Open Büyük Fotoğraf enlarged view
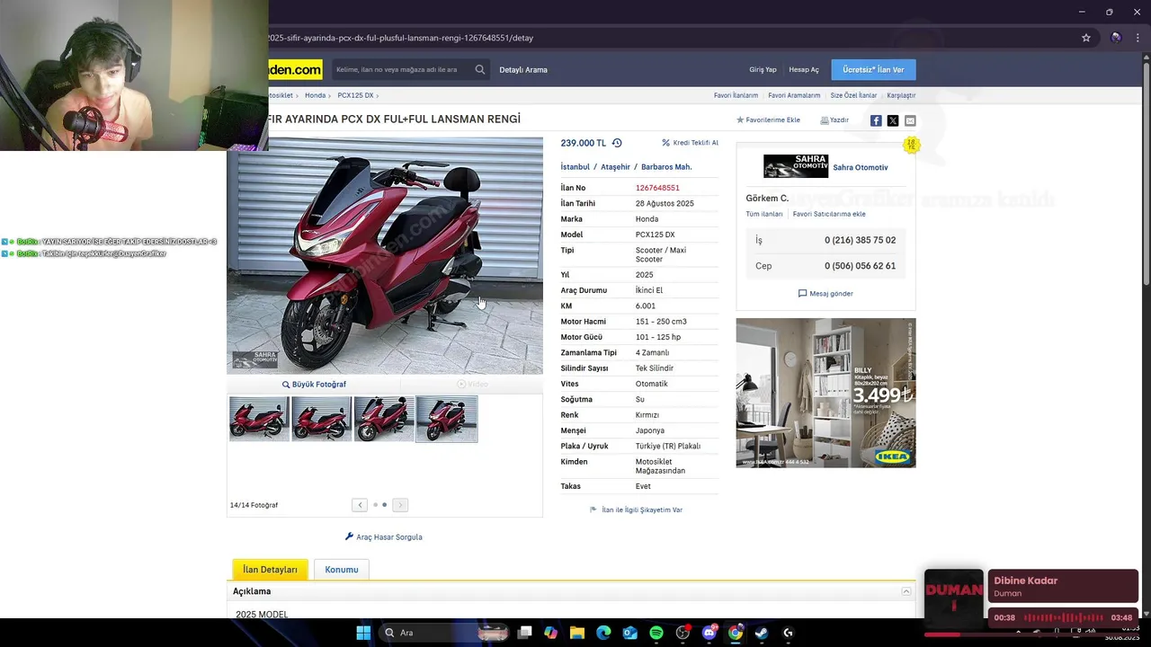 (x=314, y=384)
